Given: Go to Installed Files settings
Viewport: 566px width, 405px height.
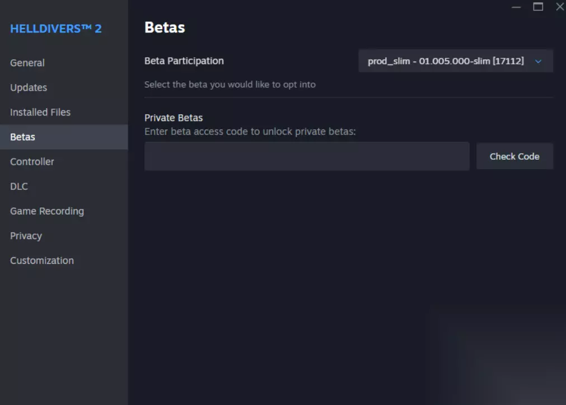Looking at the screenshot, I should [40, 112].
